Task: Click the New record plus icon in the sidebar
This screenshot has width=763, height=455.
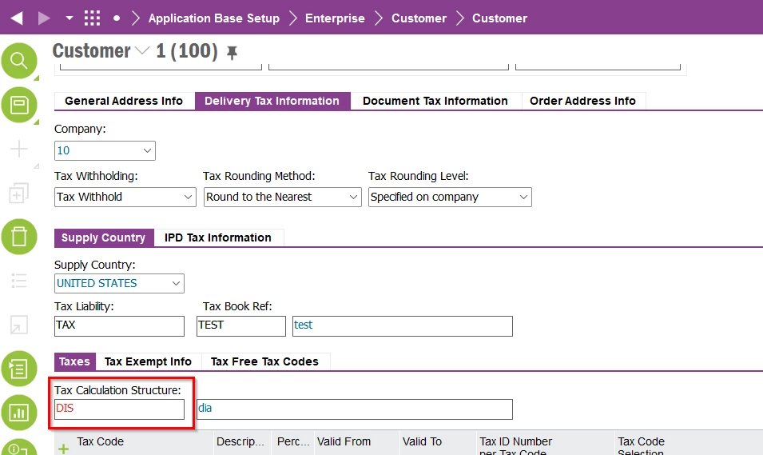Action: 19,149
